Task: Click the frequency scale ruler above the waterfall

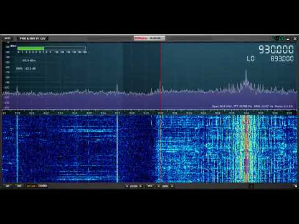Action: 149,113
